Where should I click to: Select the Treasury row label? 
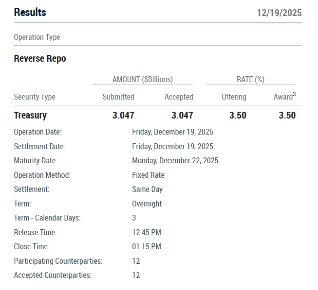tap(30, 116)
